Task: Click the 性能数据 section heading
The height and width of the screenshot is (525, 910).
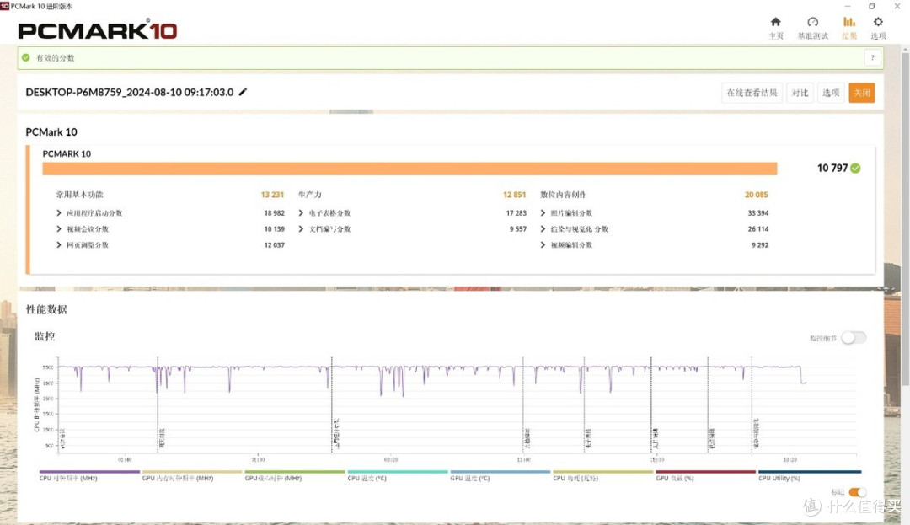Action: 46,309
